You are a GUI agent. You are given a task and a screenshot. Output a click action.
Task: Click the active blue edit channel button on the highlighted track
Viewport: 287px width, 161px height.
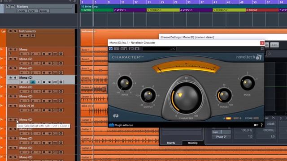point(33,82)
